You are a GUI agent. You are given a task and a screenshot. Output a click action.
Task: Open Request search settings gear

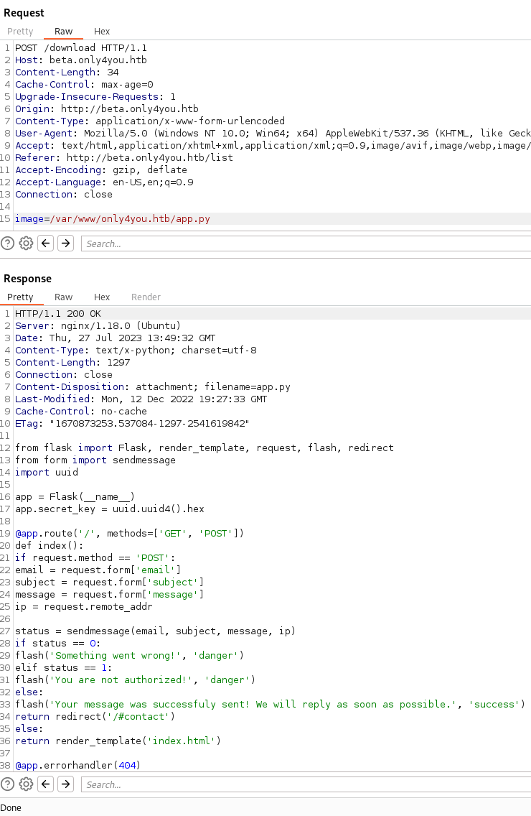(27, 244)
